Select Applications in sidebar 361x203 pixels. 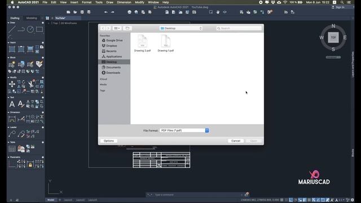coord(114,56)
